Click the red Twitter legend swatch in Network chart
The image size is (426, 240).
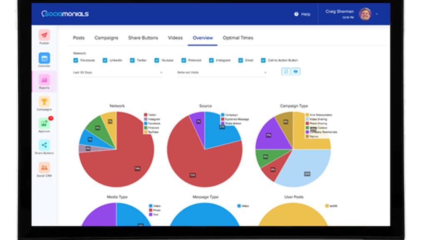click(x=145, y=115)
